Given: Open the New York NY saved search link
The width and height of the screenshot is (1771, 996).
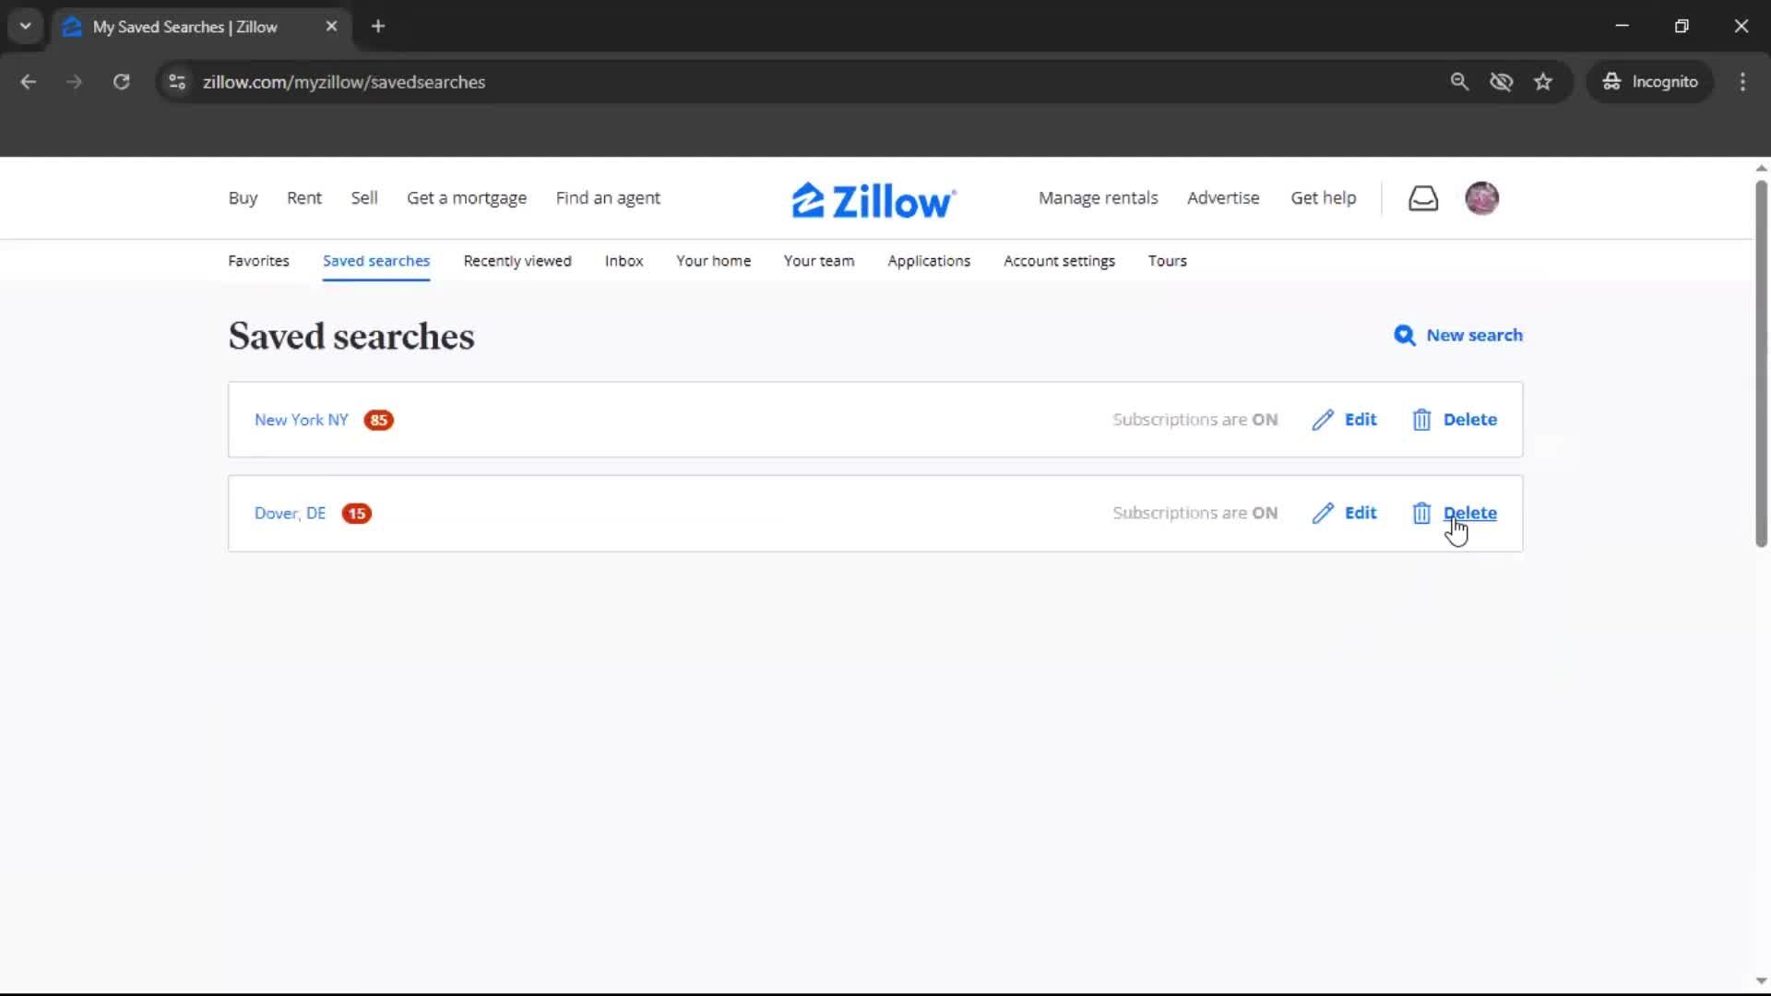Looking at the screenshot, I should pos(300,420).
